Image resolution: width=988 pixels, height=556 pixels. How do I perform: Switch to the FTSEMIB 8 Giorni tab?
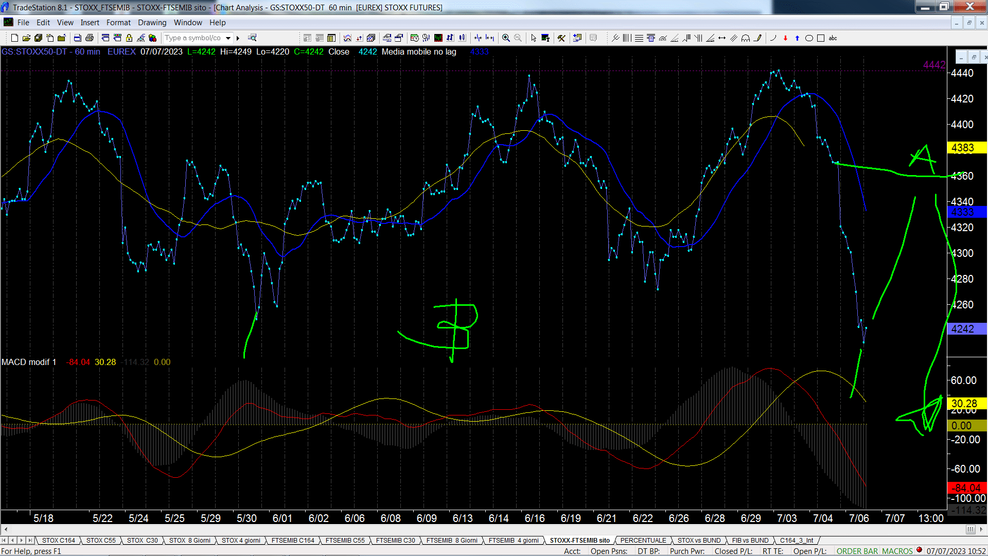point(452,540)
